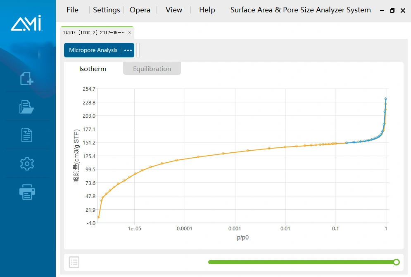The image size is (411, 277).
Task: Click the list icon below the chart
Action: [74, 262]
